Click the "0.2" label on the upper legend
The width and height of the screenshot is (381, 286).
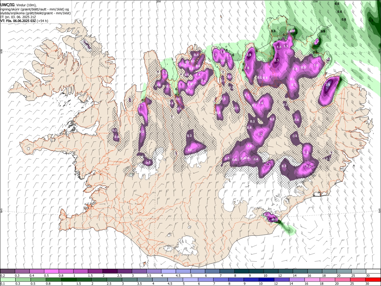click(x=2, y=276)
